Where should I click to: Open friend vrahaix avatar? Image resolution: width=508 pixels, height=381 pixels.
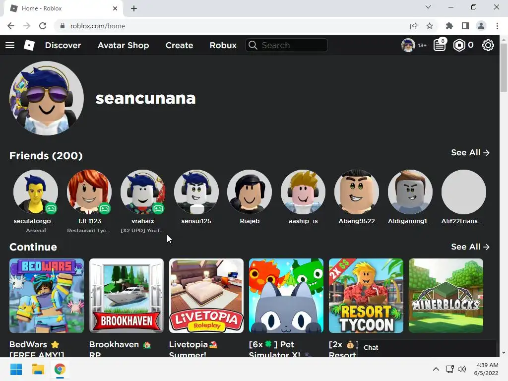[x=143, y=192]
